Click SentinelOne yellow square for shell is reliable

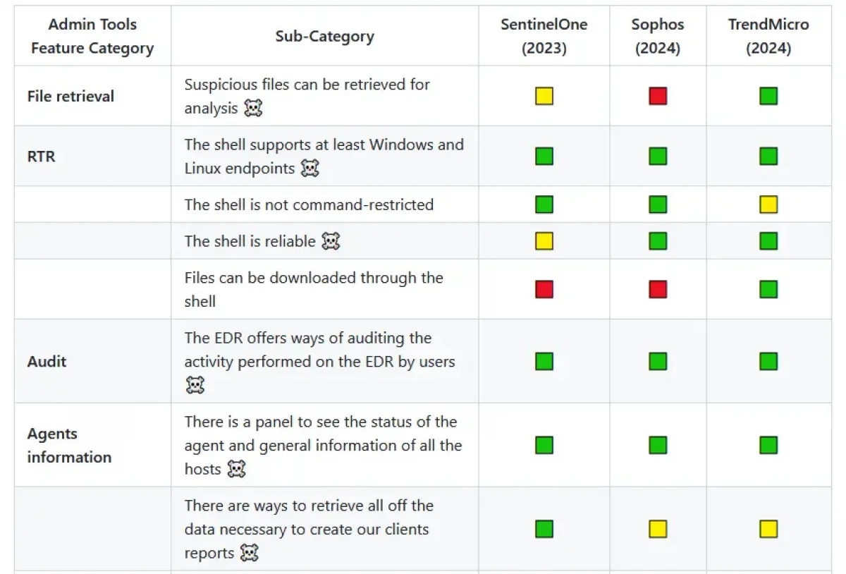click(x=544, y=241)
